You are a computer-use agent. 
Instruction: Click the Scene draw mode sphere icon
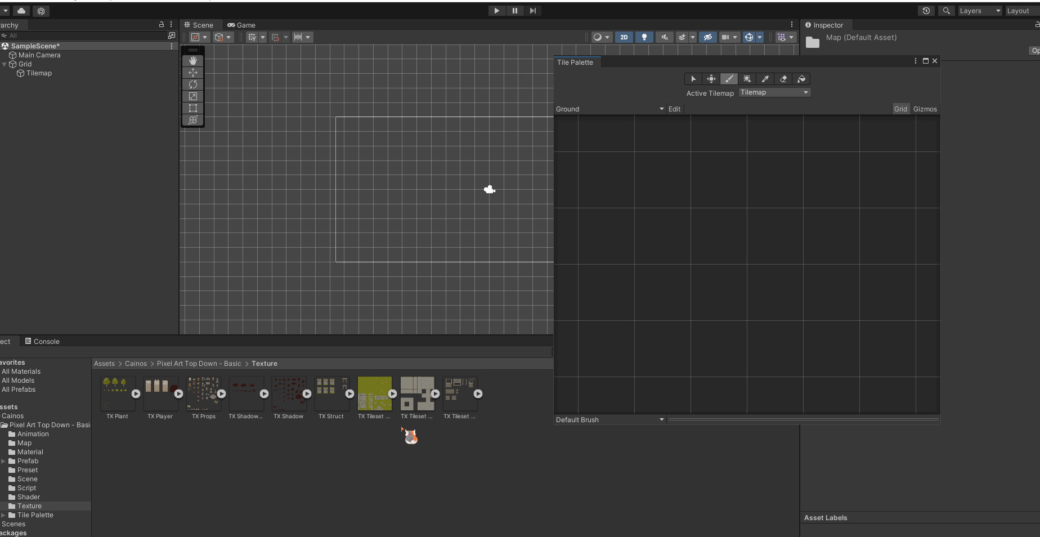(598, 37)
